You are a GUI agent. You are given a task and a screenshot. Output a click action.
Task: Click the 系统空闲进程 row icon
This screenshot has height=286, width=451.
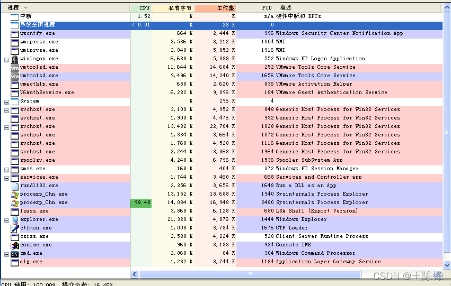coord(15,25)
